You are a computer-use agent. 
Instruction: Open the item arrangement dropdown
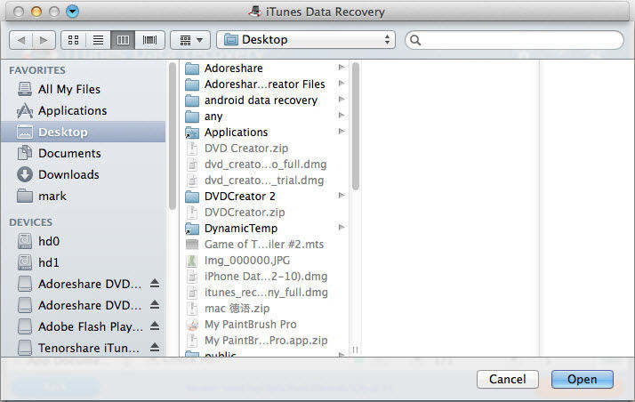(190, 40)
